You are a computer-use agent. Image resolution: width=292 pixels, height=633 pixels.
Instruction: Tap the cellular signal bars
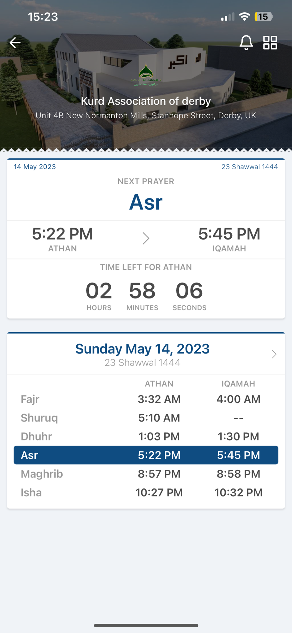pyautogui.click(x=228, y=16)
